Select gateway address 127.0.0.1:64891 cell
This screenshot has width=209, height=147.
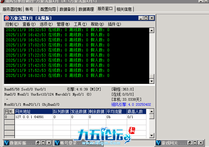coord(34,117)
